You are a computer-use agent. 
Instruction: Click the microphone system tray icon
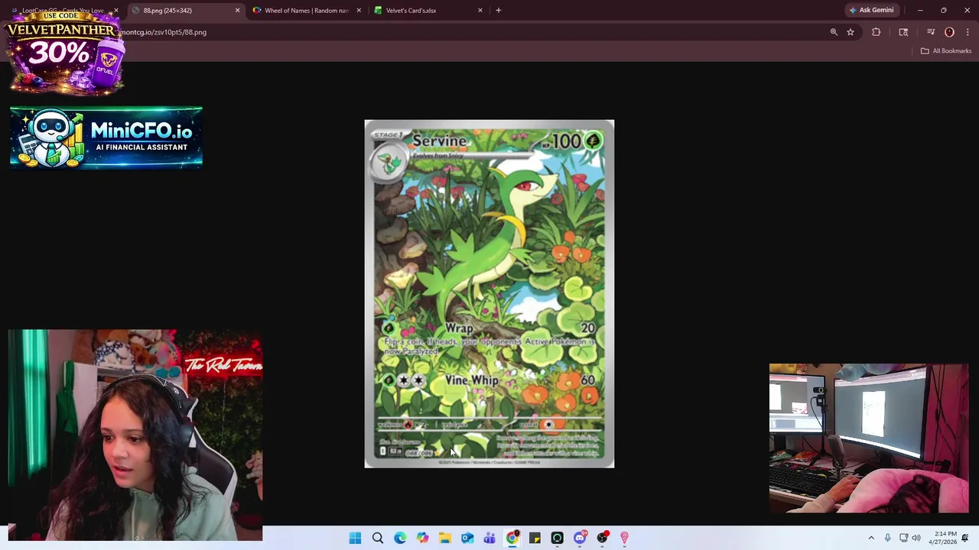pos(888,538)
